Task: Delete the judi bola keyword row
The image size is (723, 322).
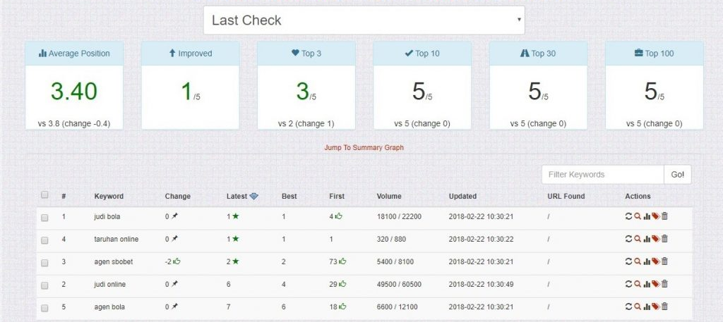Action: 664,216
